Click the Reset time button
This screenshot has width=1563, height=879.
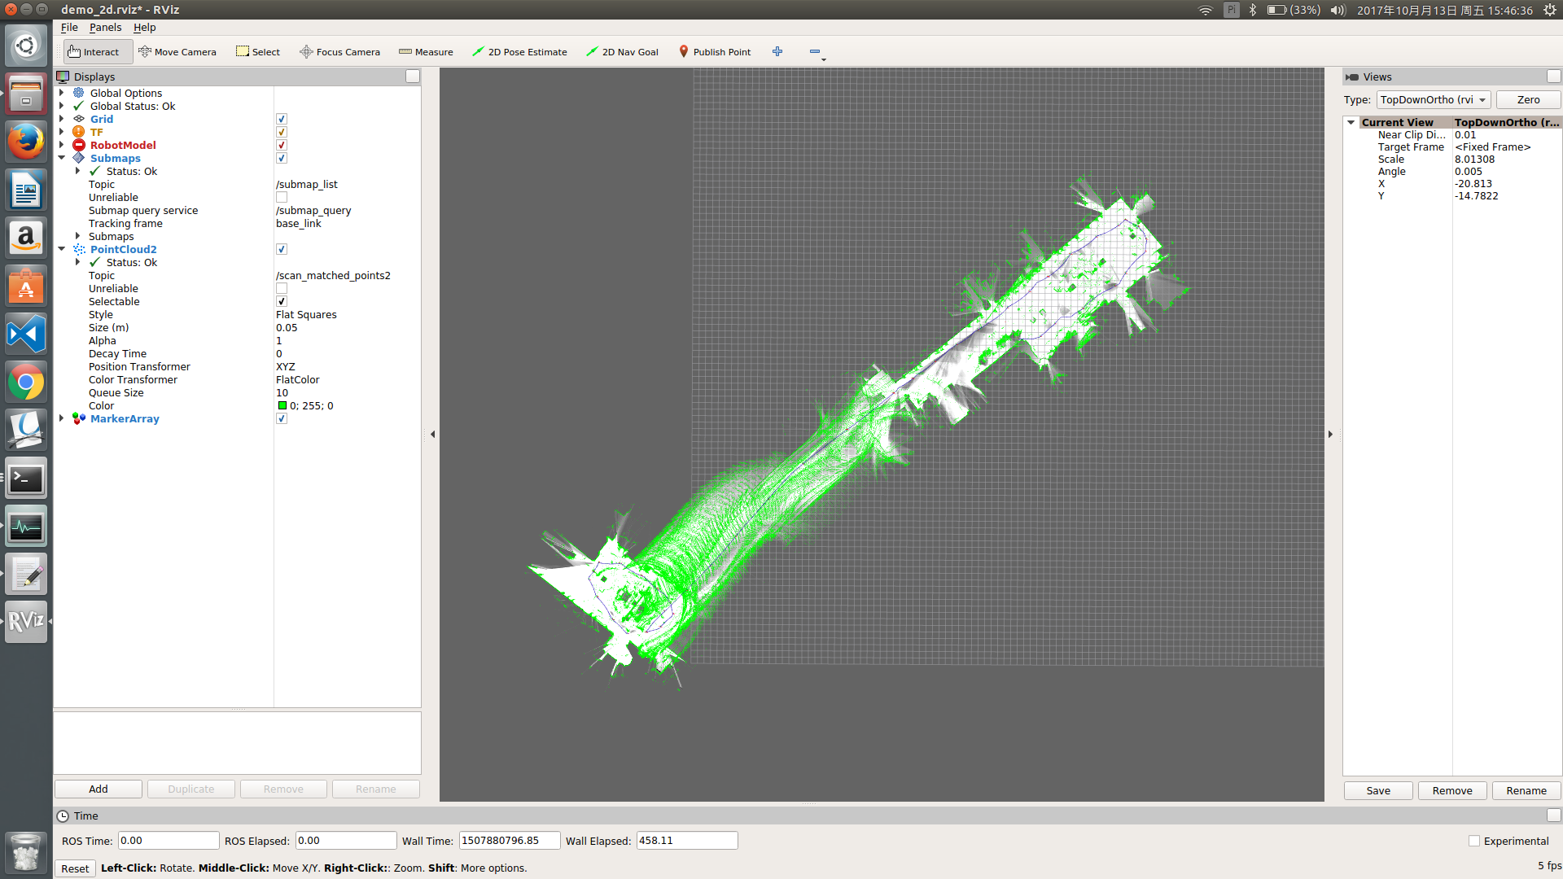coord(75,868)
